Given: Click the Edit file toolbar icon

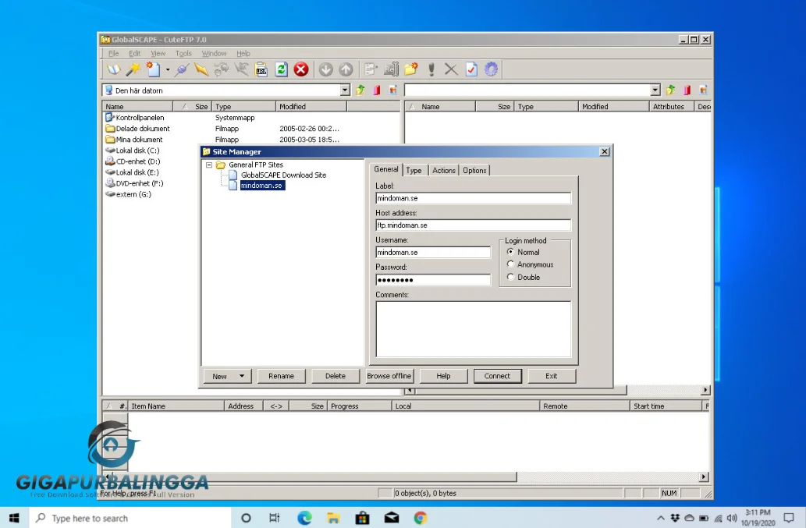Looking at the screenshot, I should pyautogui.click(x=371, y=69).
